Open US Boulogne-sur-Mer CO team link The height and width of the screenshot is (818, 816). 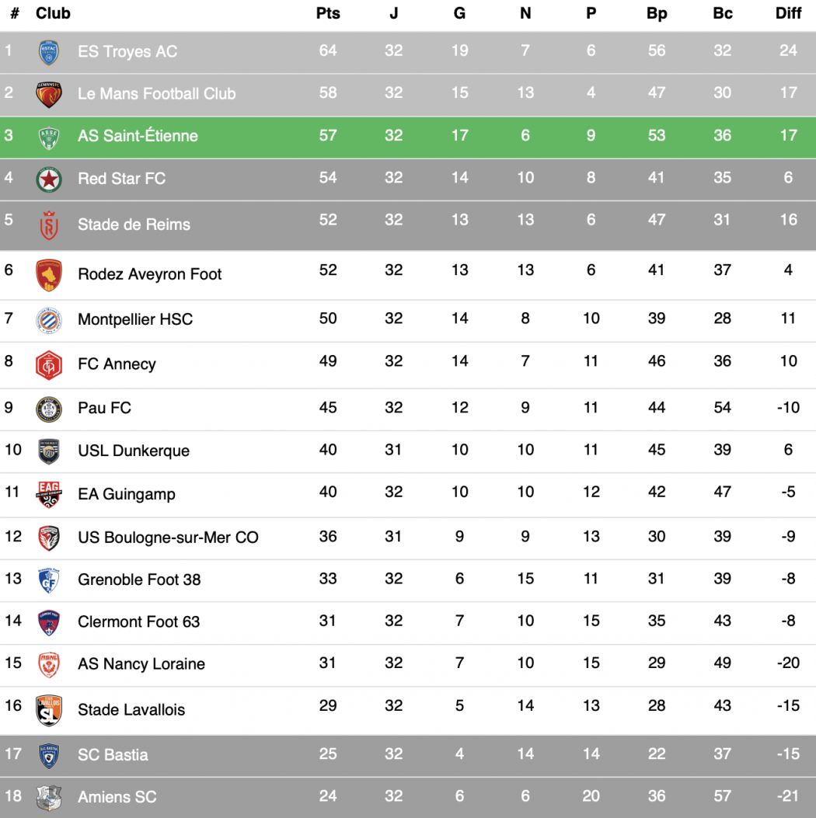click(168, 538)
